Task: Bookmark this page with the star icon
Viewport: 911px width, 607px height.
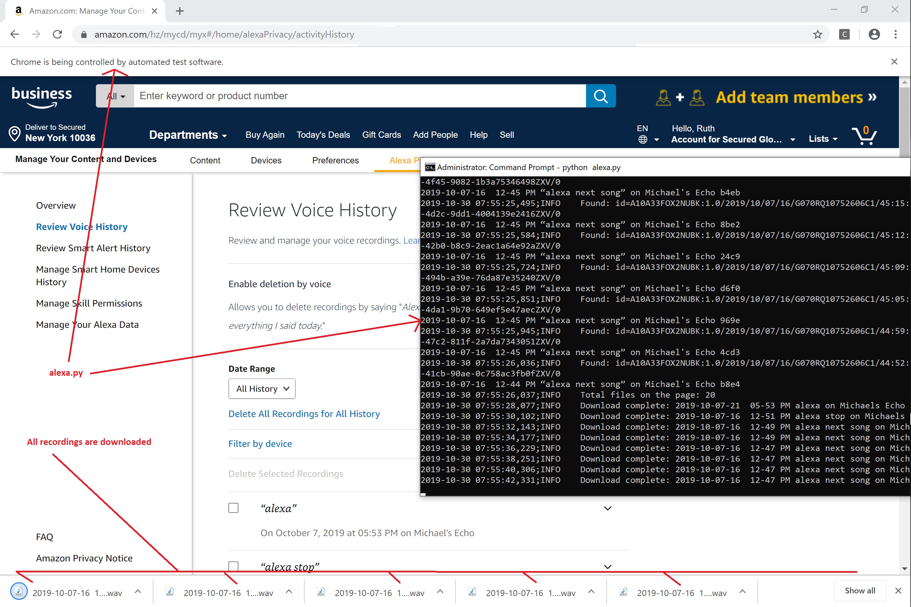Action: click(817, 35)
